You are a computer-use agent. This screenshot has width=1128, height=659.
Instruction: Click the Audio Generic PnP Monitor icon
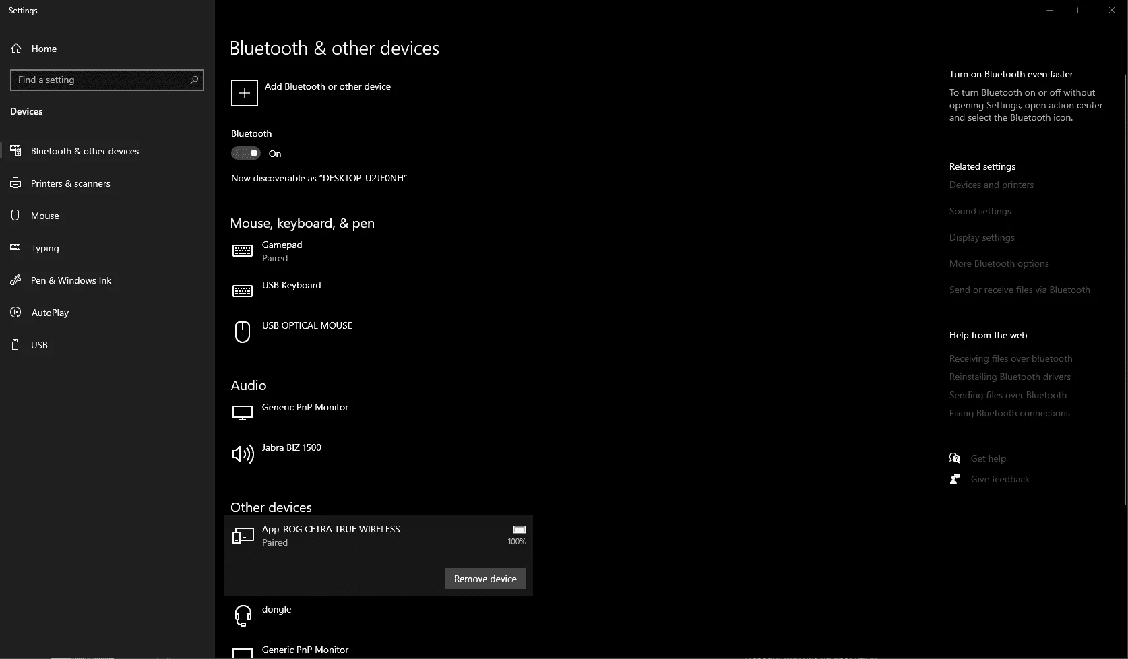243,413
